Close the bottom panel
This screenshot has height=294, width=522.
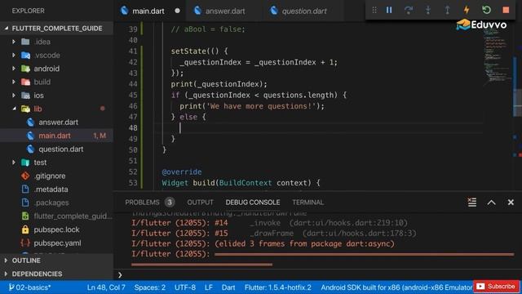pos(511,203)
